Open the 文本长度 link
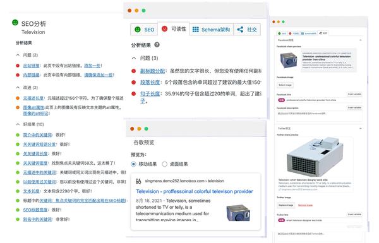This screenshot has width=379, height=243. [31, 191]
